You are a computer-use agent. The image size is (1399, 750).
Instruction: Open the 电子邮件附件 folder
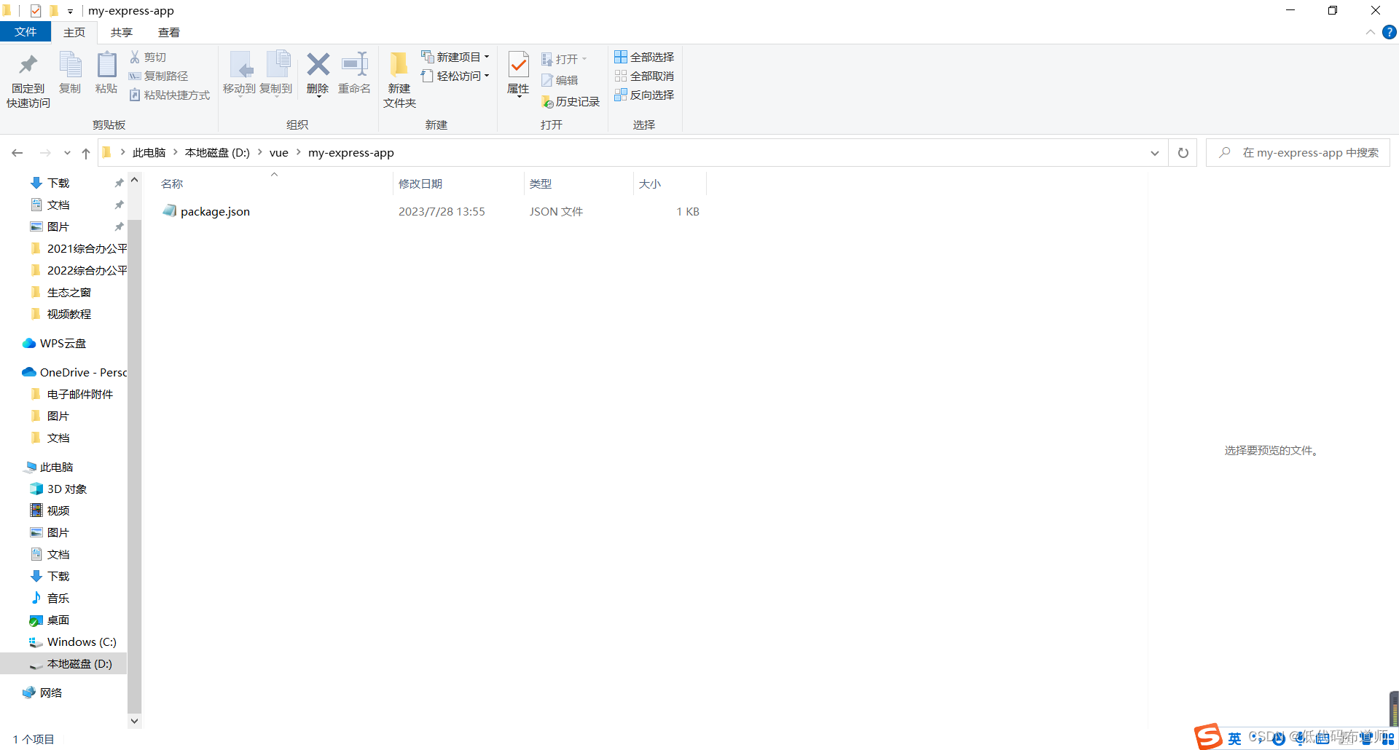click(x=80, y=394)
